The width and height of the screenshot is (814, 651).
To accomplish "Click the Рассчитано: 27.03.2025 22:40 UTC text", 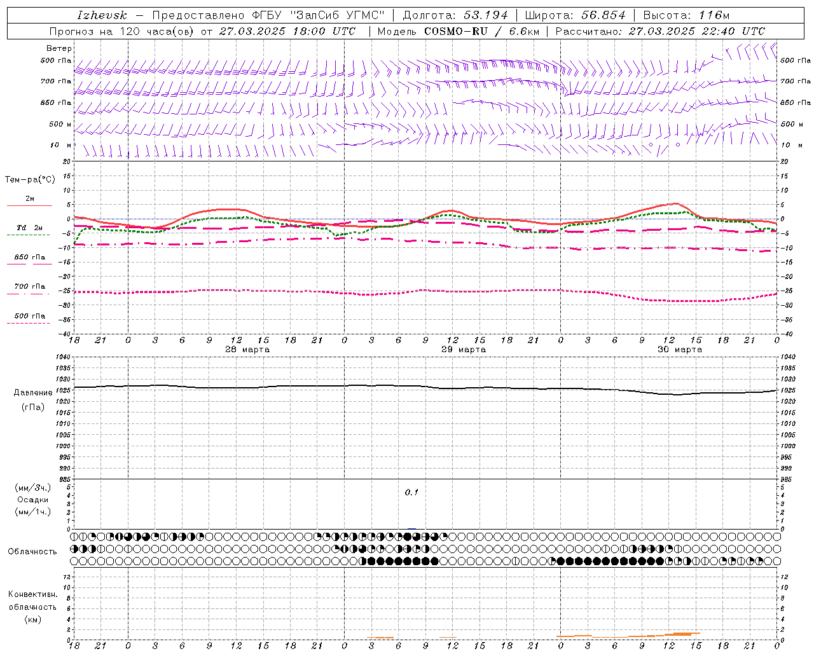I will [x=660, y=31].
